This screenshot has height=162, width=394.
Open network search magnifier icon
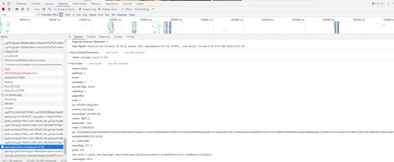point(28,9)
